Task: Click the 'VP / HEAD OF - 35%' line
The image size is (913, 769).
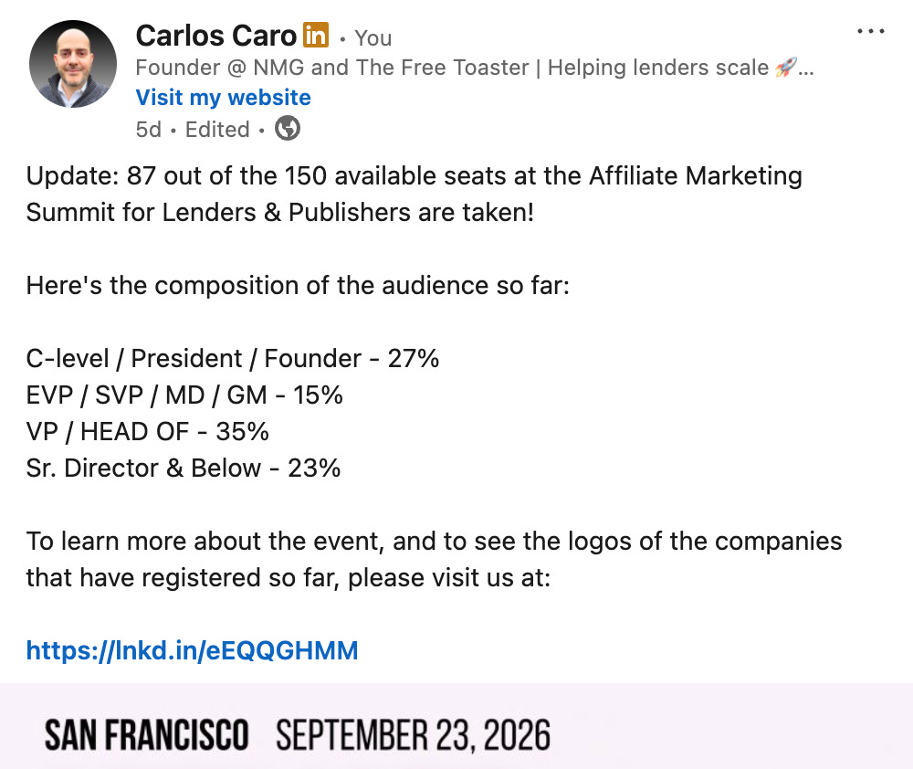Action: click(147, 432)
